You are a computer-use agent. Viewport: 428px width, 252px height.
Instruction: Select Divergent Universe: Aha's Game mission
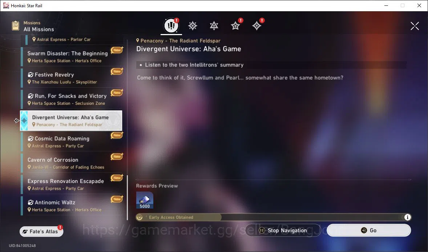pos(72,121)
